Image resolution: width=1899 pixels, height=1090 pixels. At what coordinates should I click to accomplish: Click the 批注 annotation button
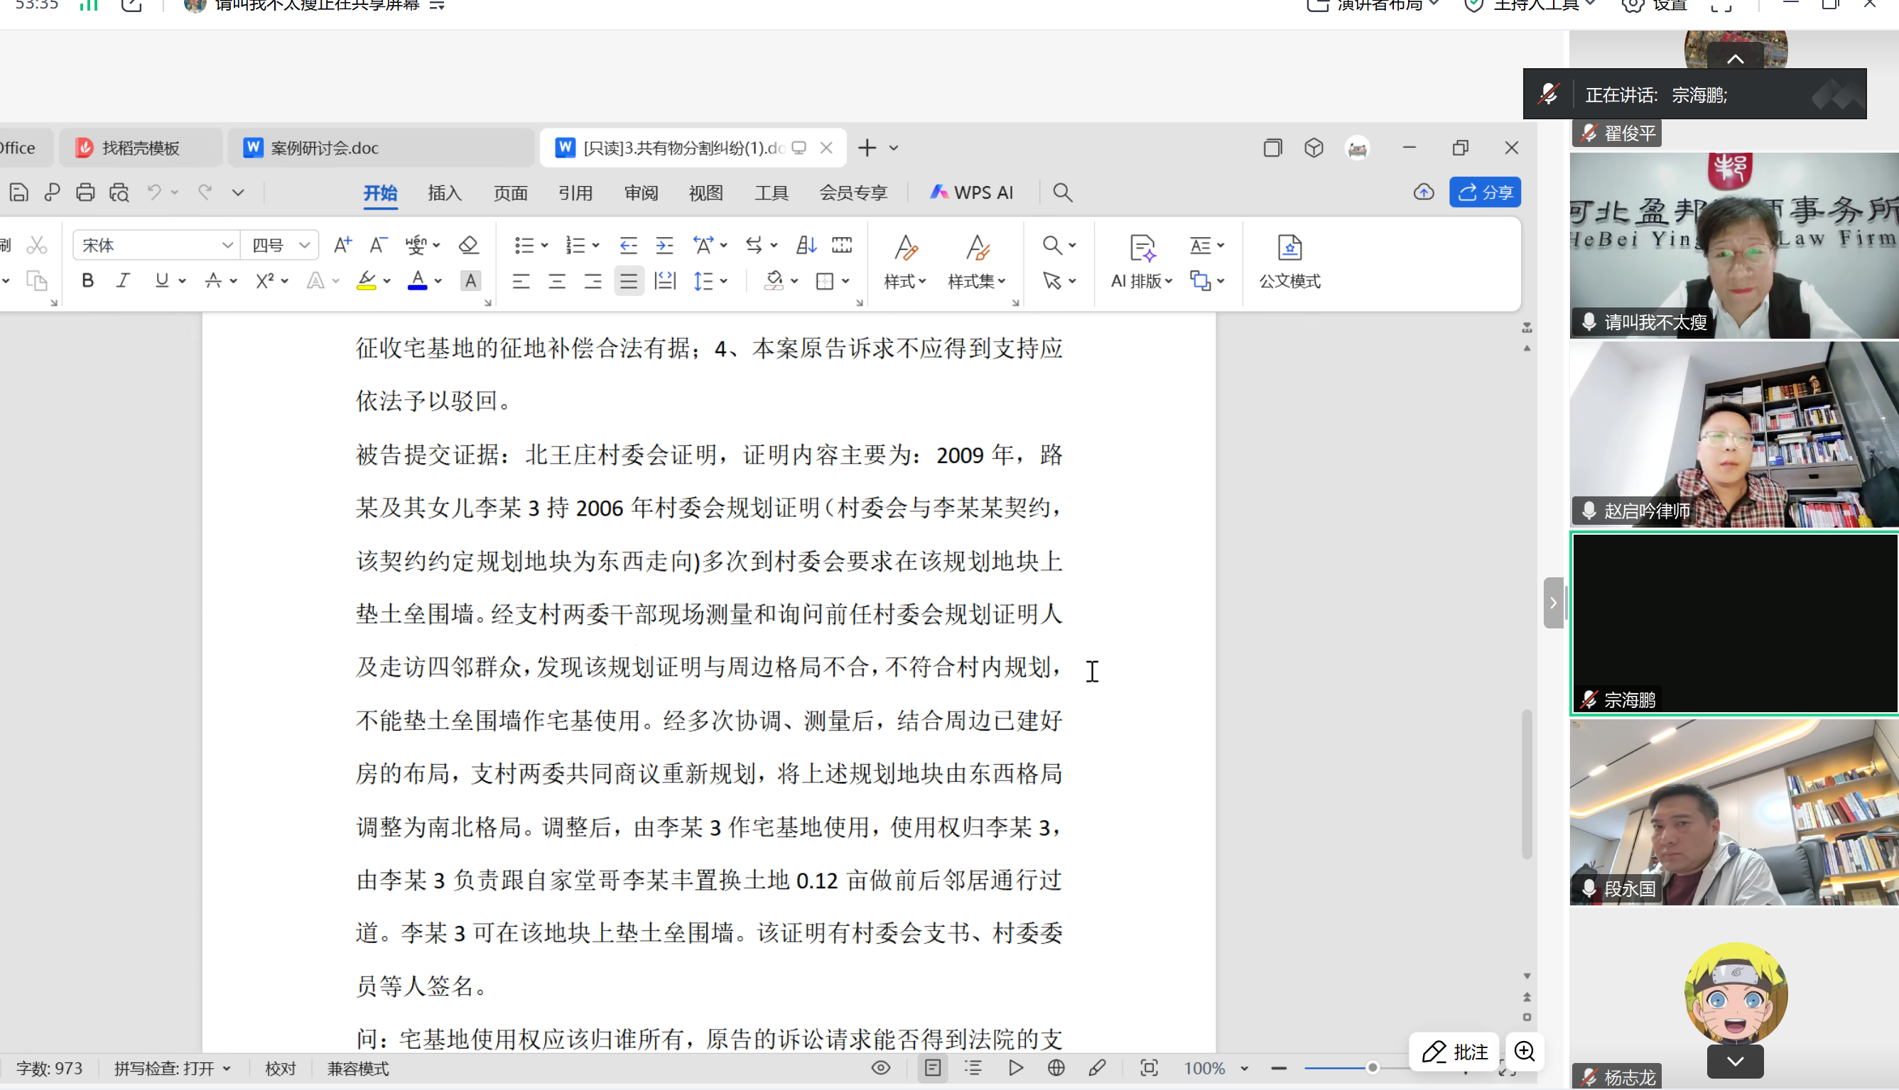pos(1454,1052)
